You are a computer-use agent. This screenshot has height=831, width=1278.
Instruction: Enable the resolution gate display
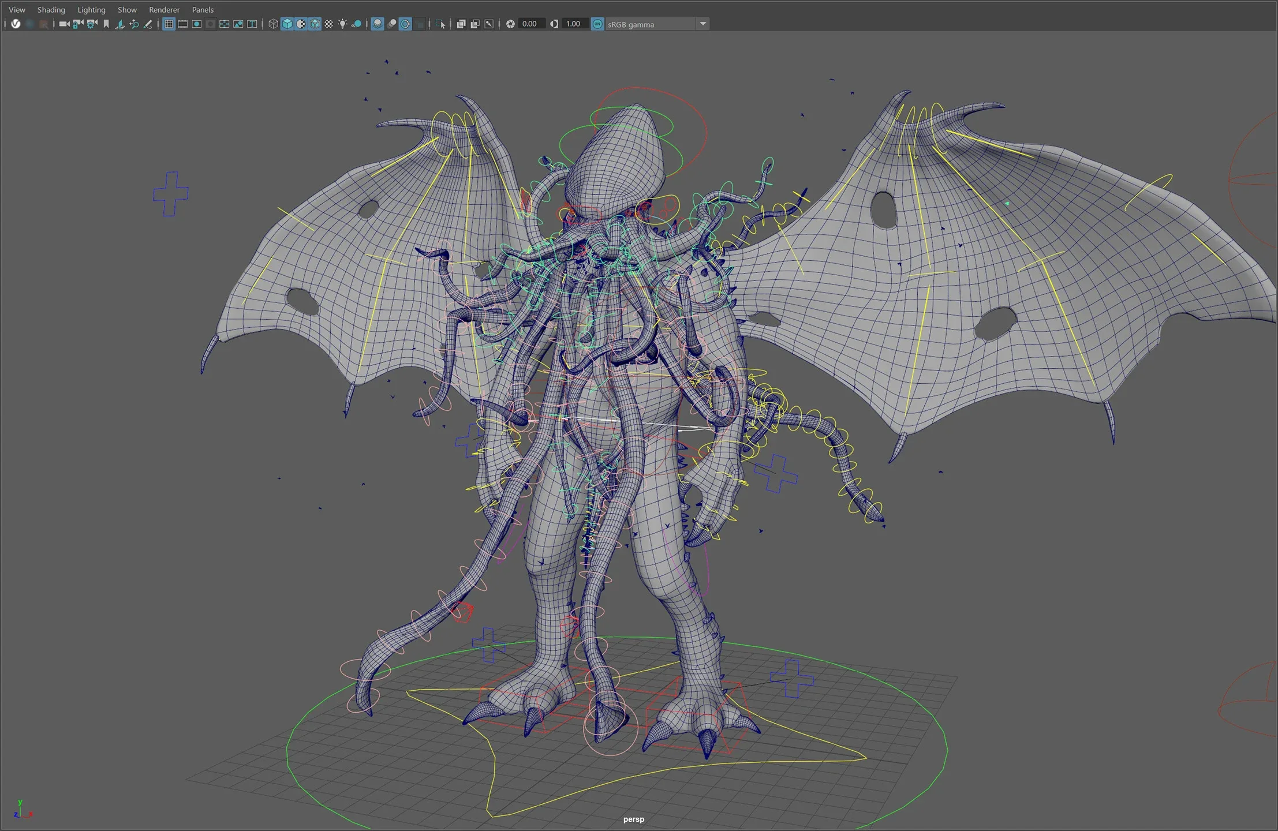pos(196,24)
